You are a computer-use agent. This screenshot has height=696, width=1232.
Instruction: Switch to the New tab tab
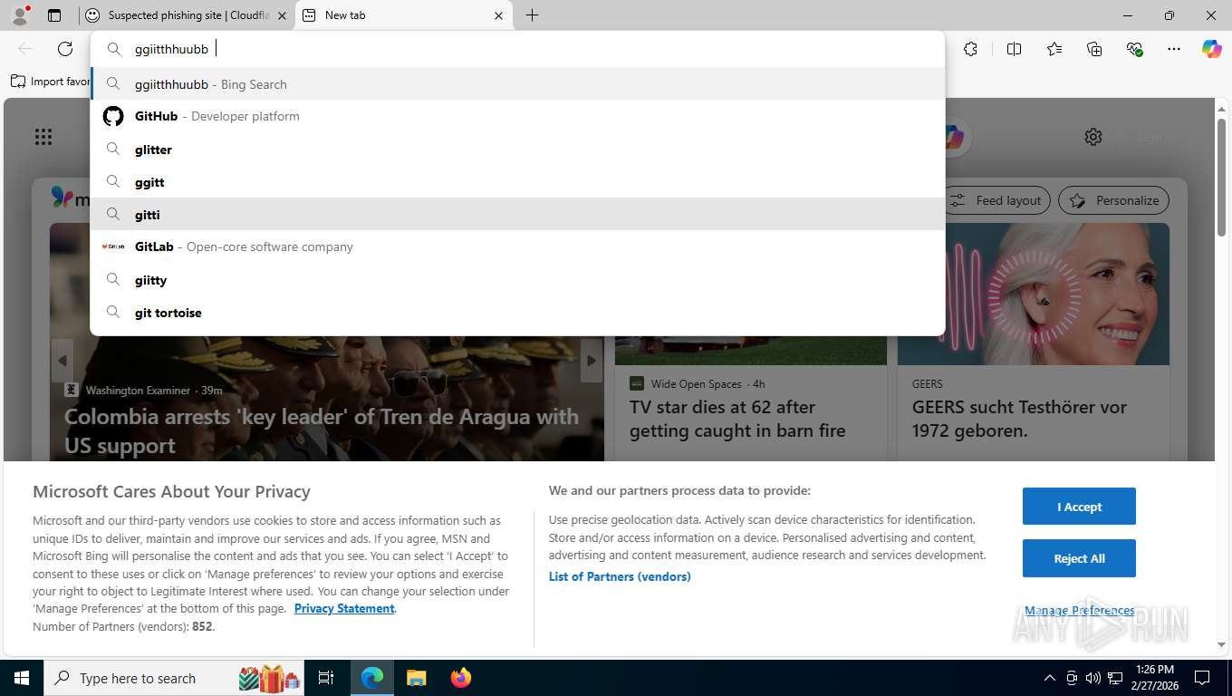pos(403,15)
